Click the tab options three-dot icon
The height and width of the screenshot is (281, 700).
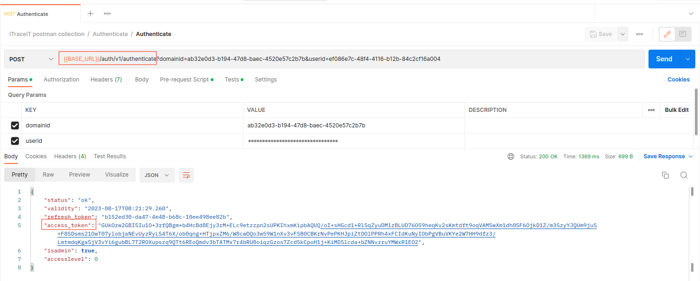pyautogui.click(x=107, y=14)
